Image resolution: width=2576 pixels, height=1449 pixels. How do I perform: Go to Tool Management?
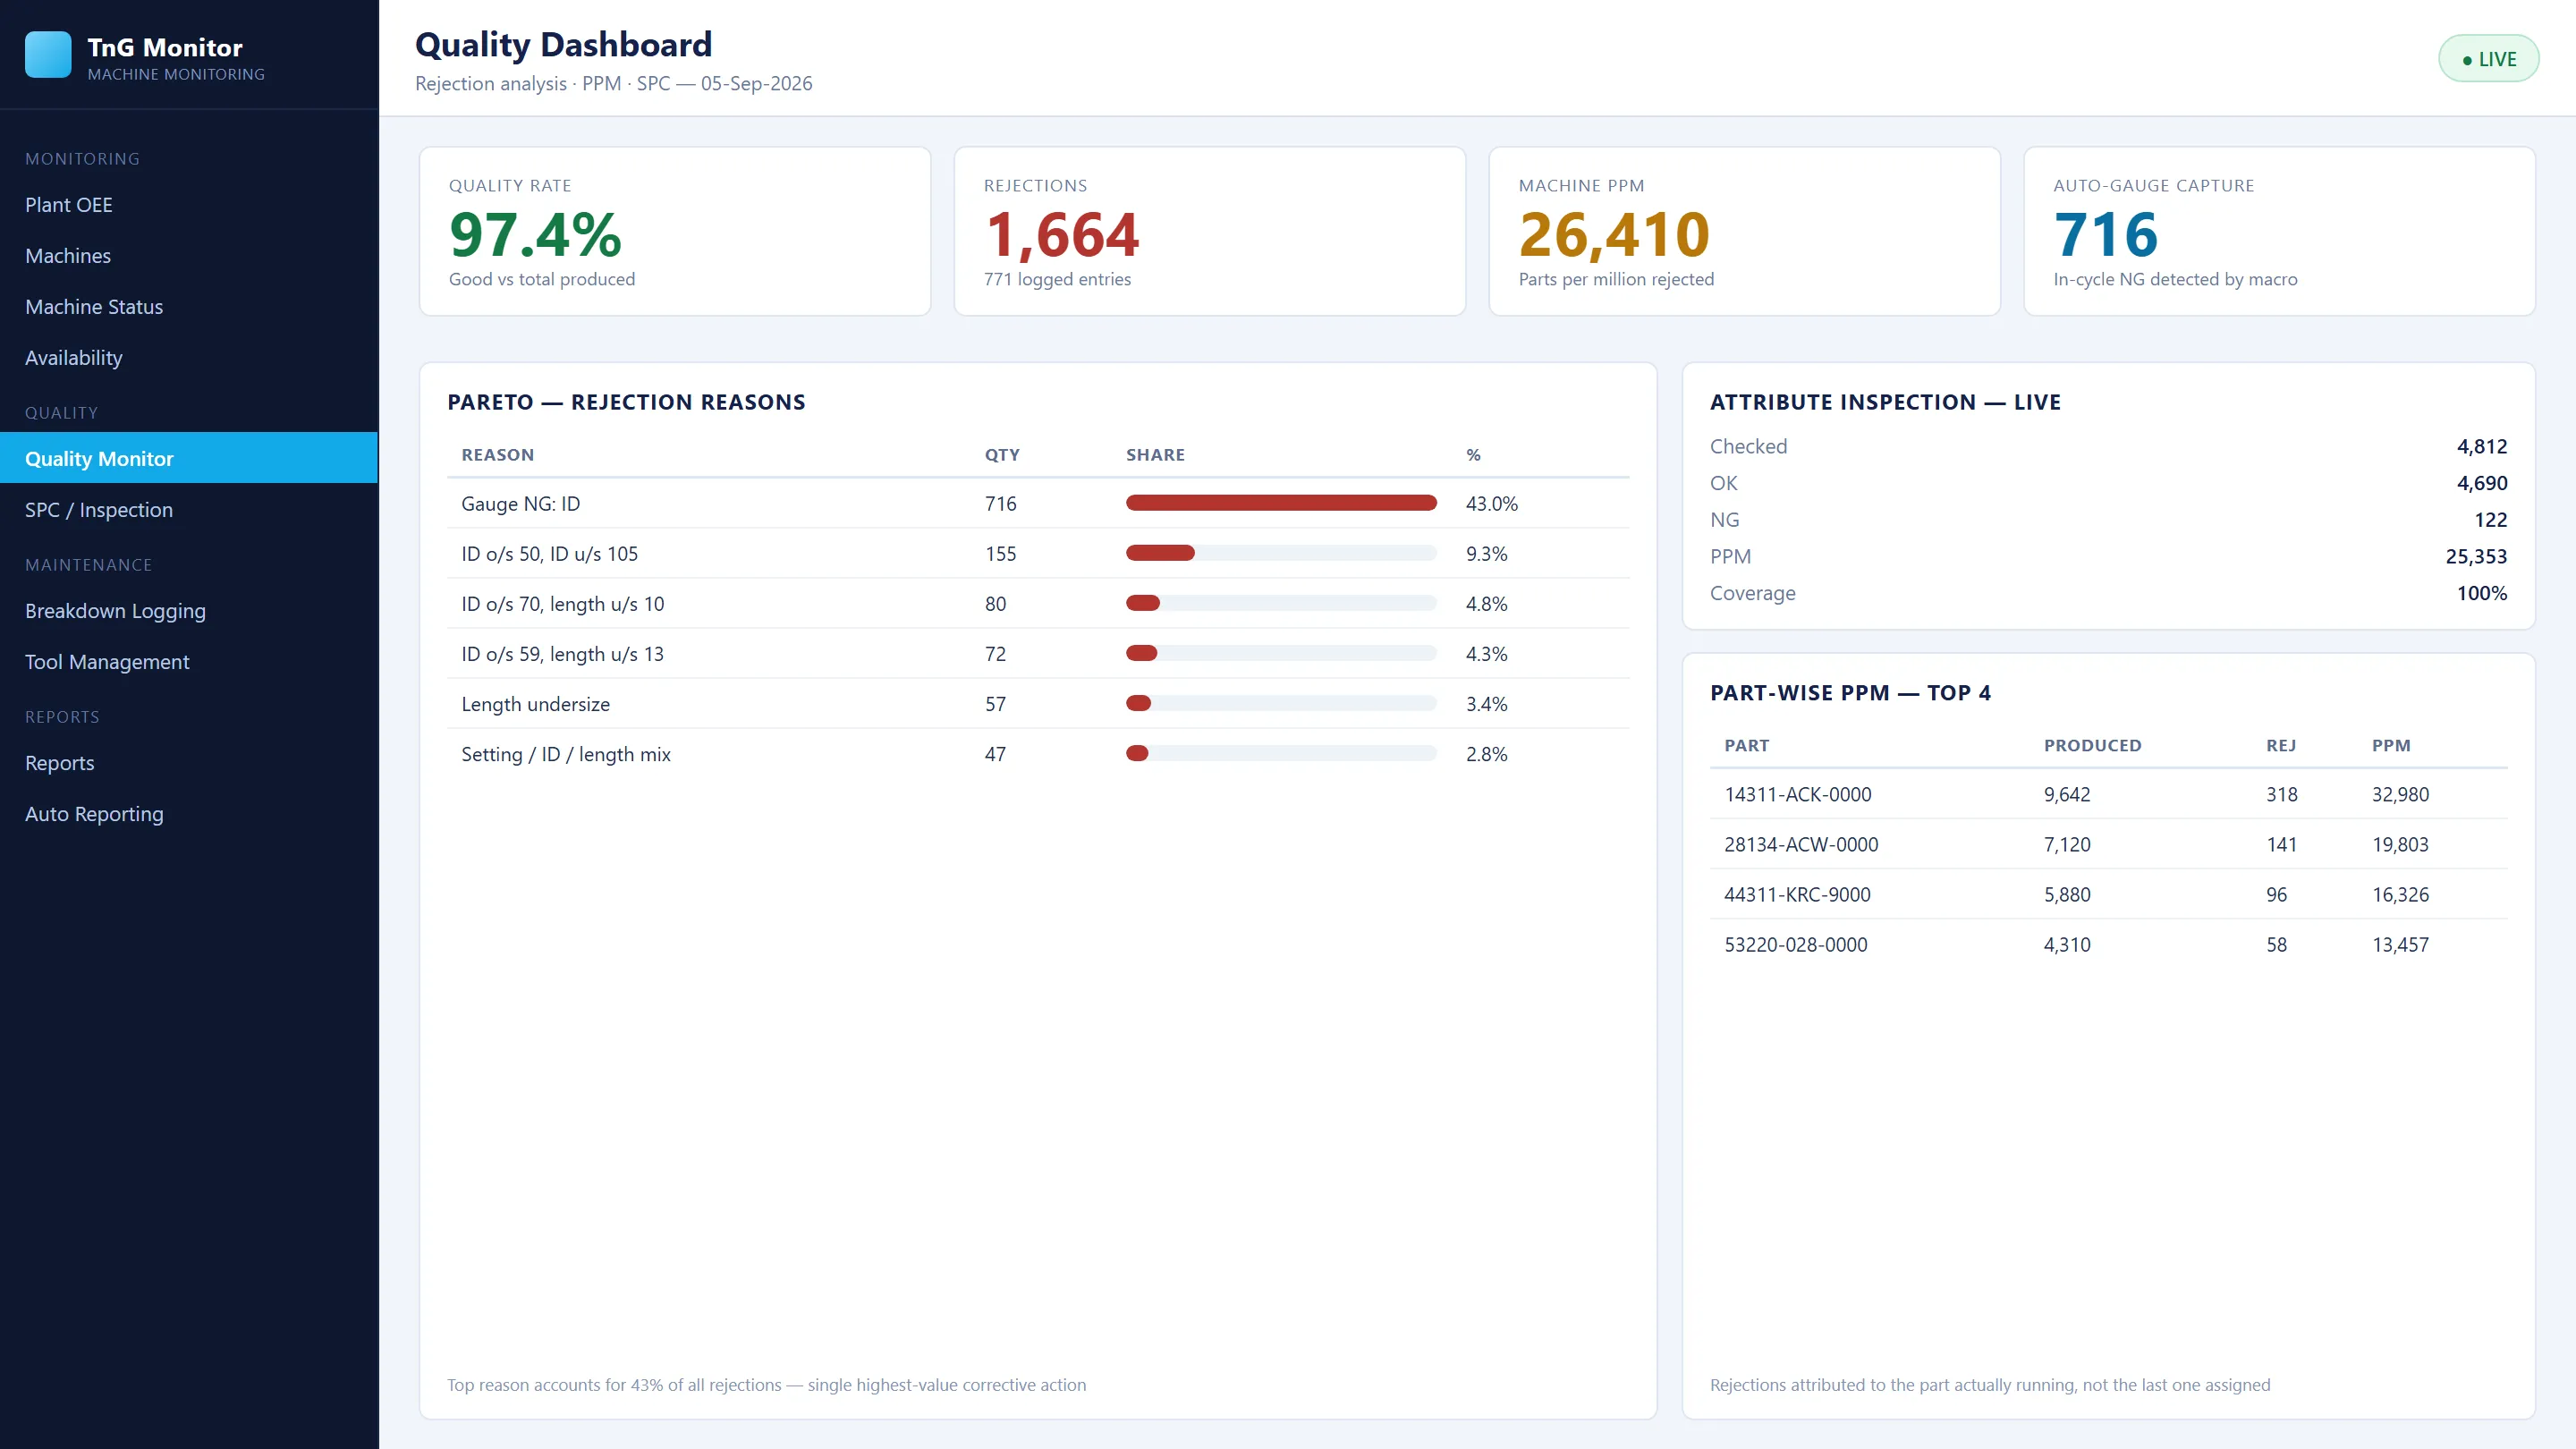[189, 662]
